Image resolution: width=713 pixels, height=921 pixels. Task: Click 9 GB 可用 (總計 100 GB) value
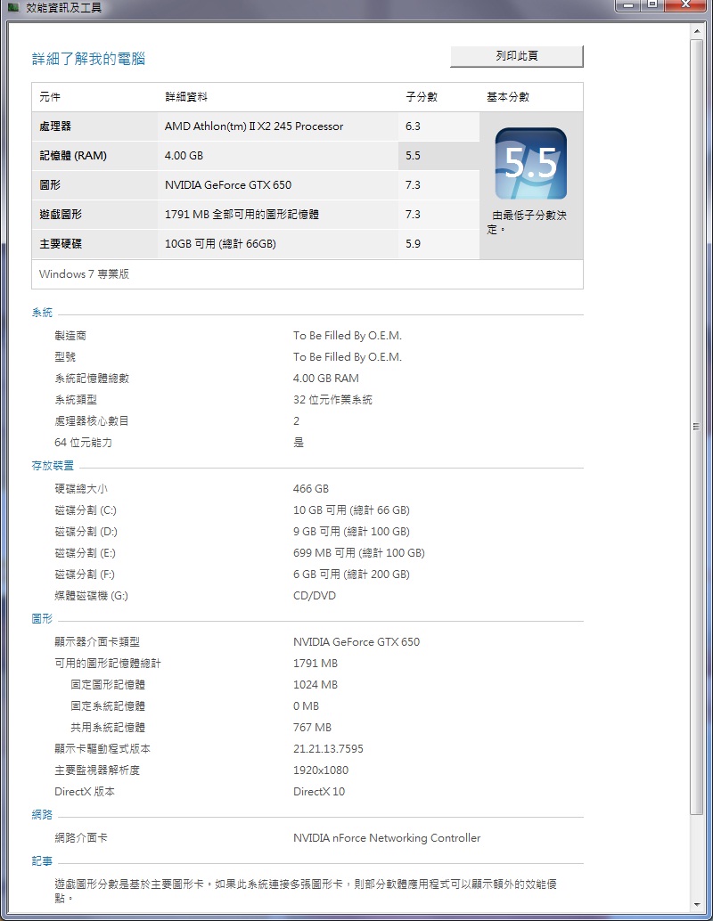point(351,532)
